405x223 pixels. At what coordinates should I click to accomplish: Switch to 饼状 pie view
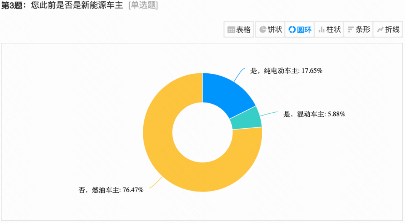click(x=270, y=30)
